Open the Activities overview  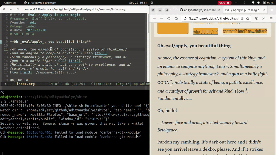pos(10,3)
